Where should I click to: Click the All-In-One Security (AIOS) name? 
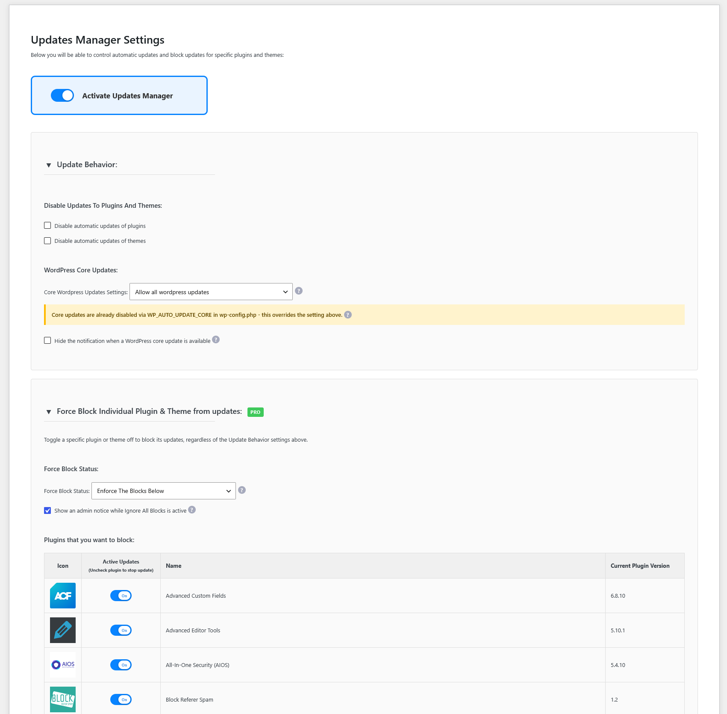coord(197,665)
